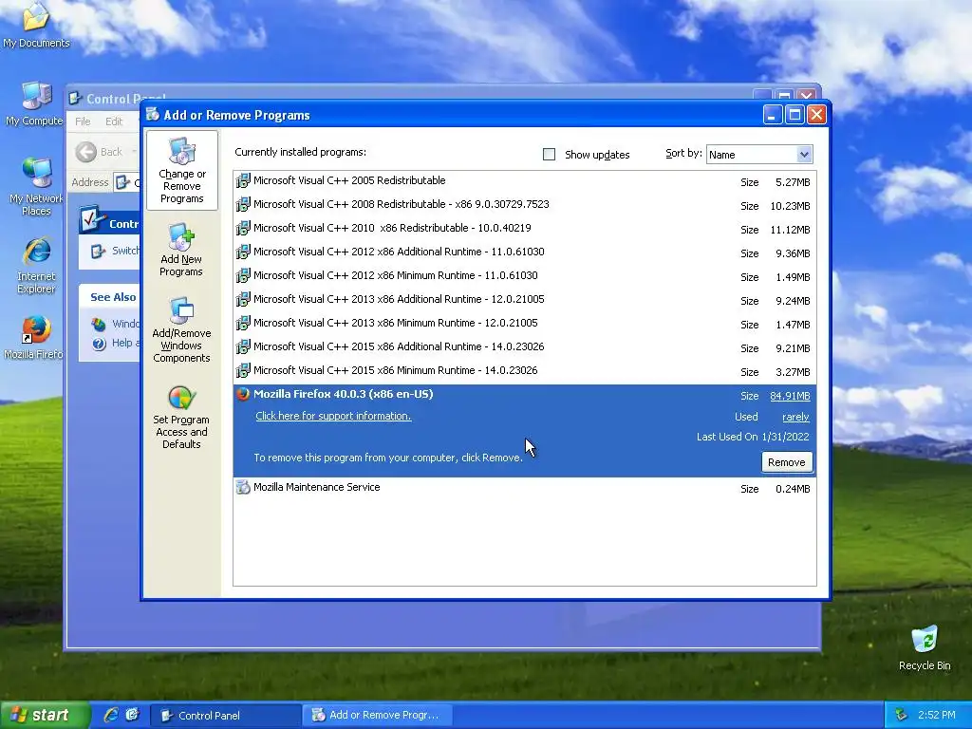Click Visual C++ 2013 Additional Runtime icon

pyautogui.click(x=243, y=299)
